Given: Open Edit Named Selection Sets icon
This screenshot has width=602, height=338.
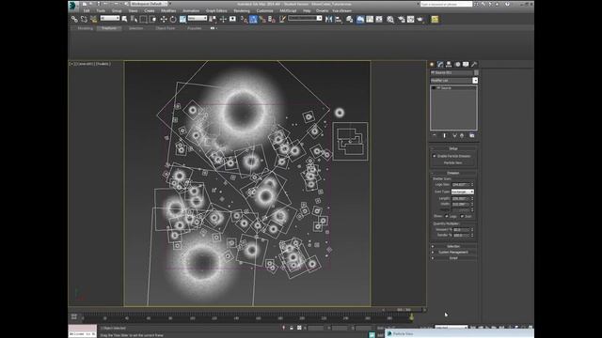Looking at the screenshot, I should (282, 19).
